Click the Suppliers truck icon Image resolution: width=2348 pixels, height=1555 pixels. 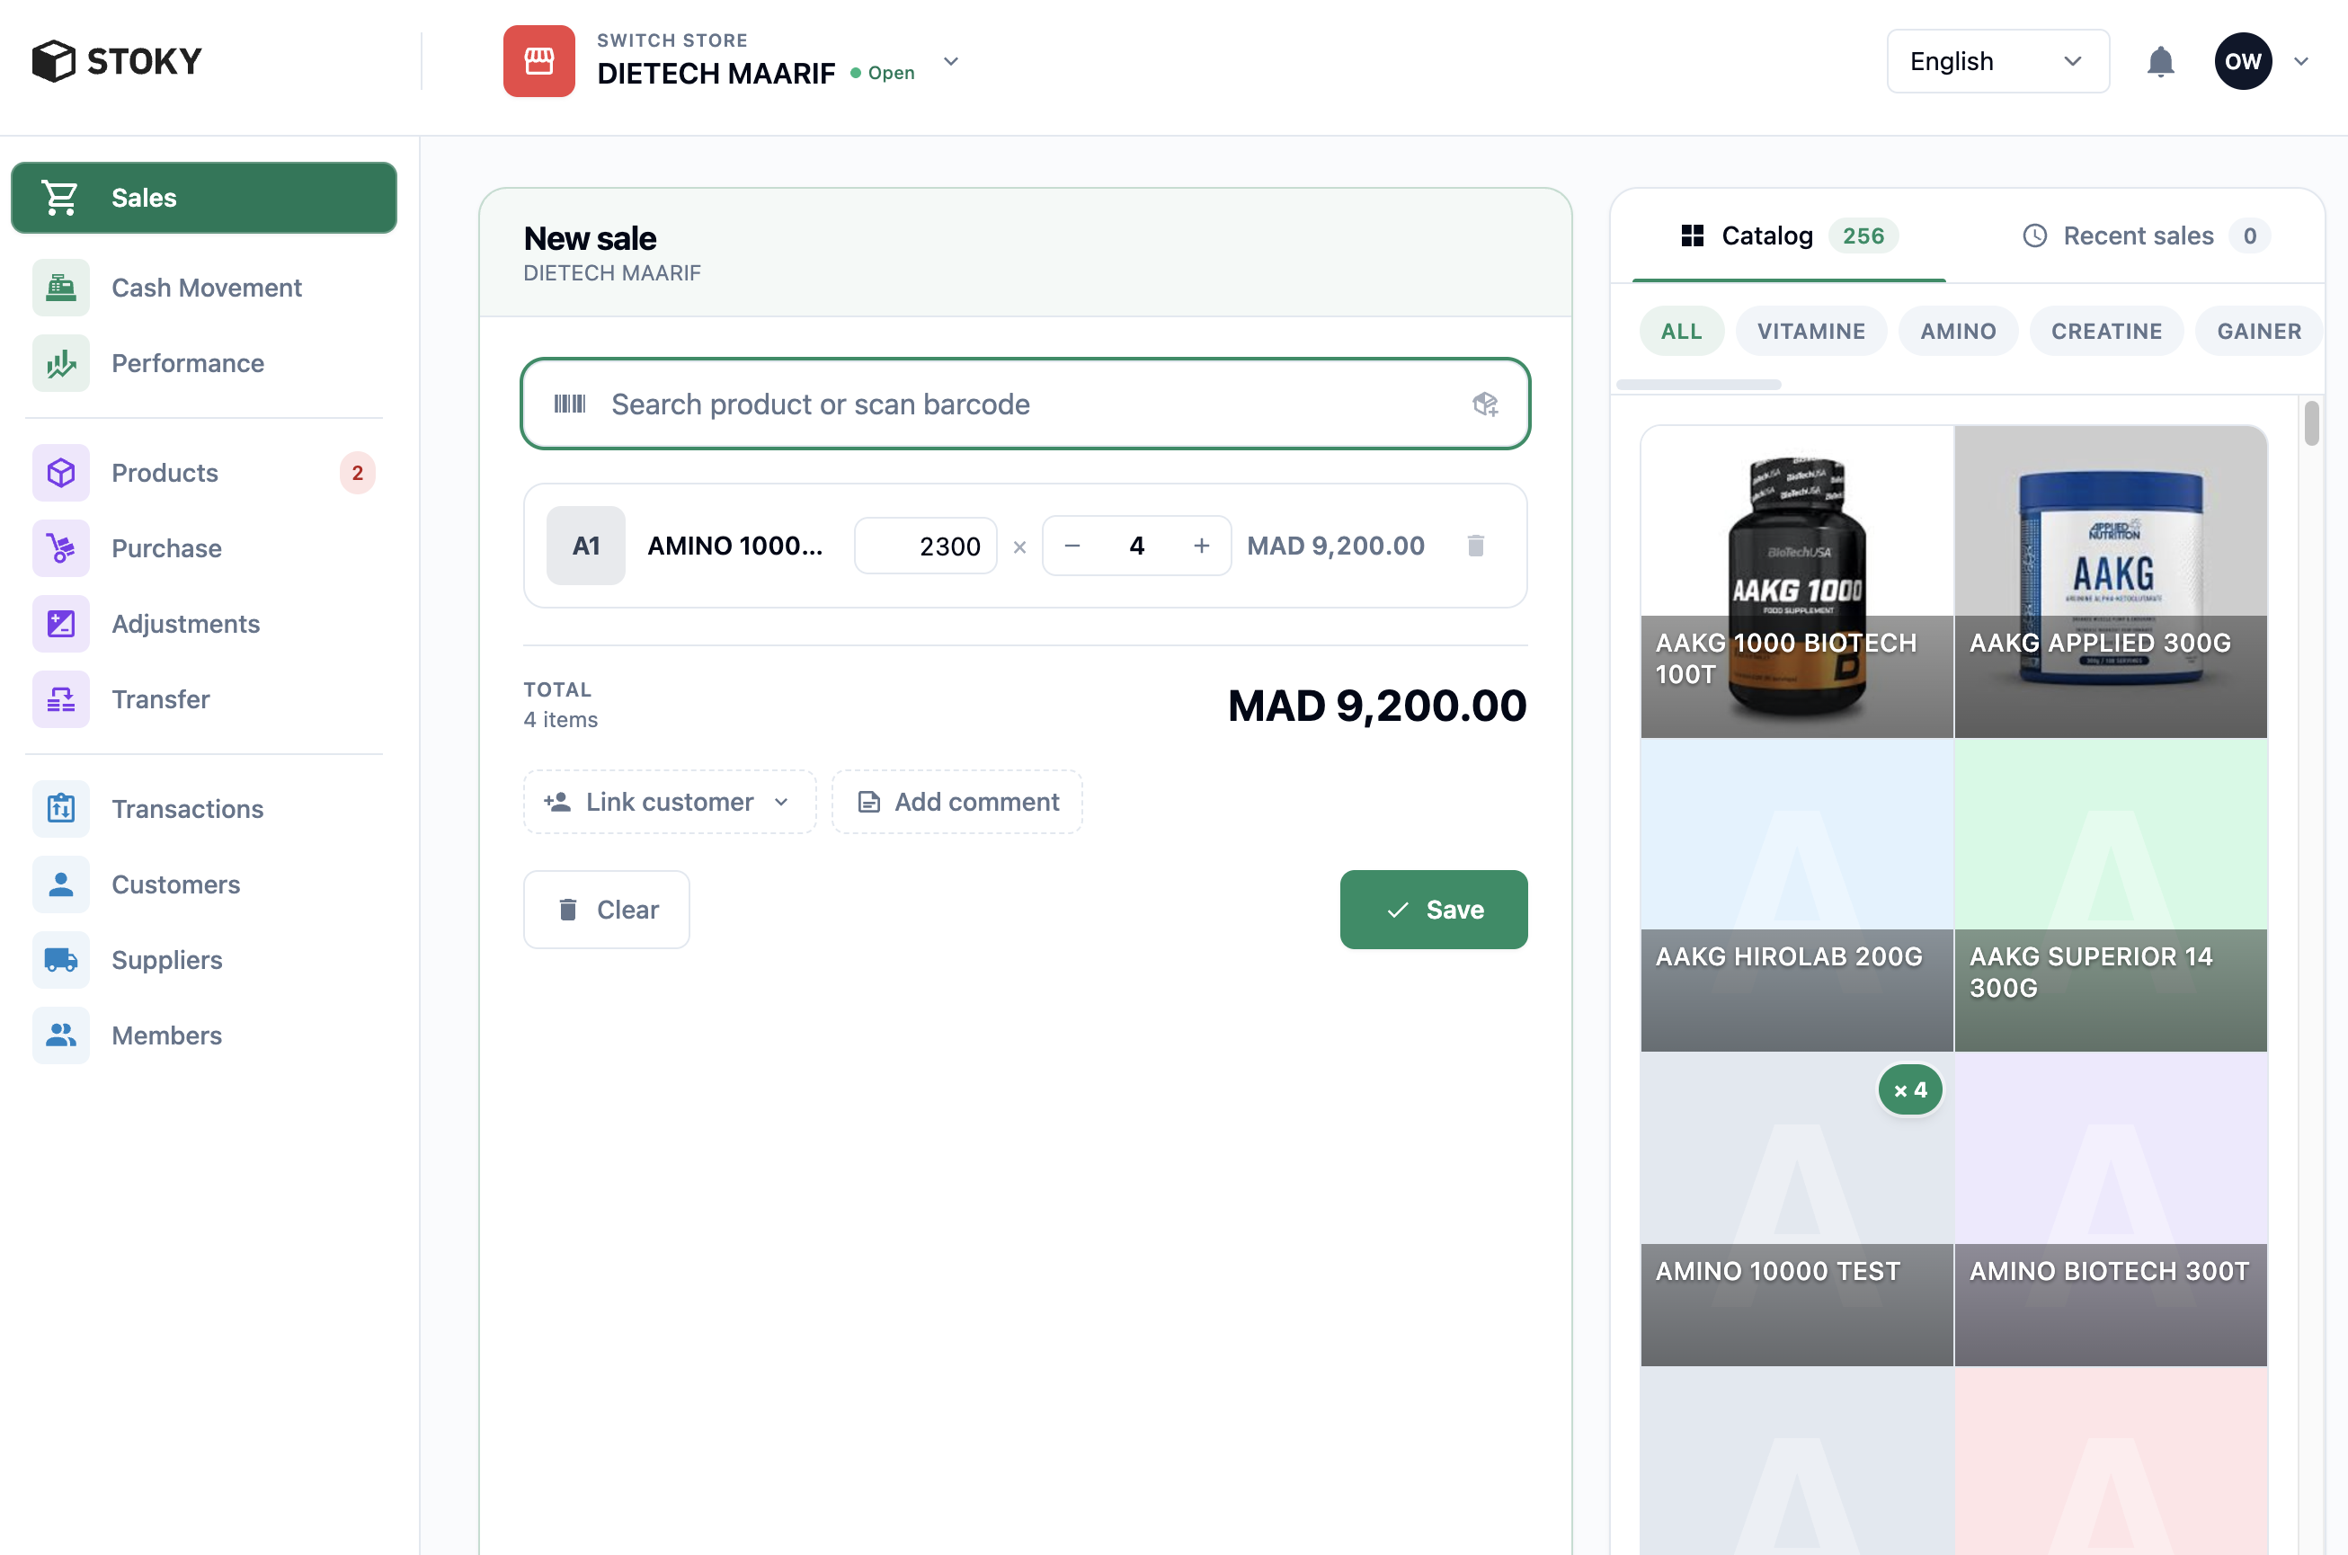[x=60, y=959]
